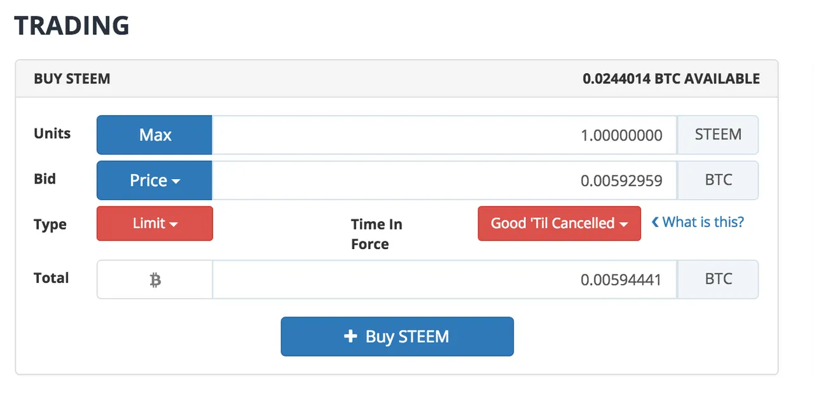Submit order with Buy STEEM button
Viewport: 814px width, 408px height.
click(x=397, y=336)
